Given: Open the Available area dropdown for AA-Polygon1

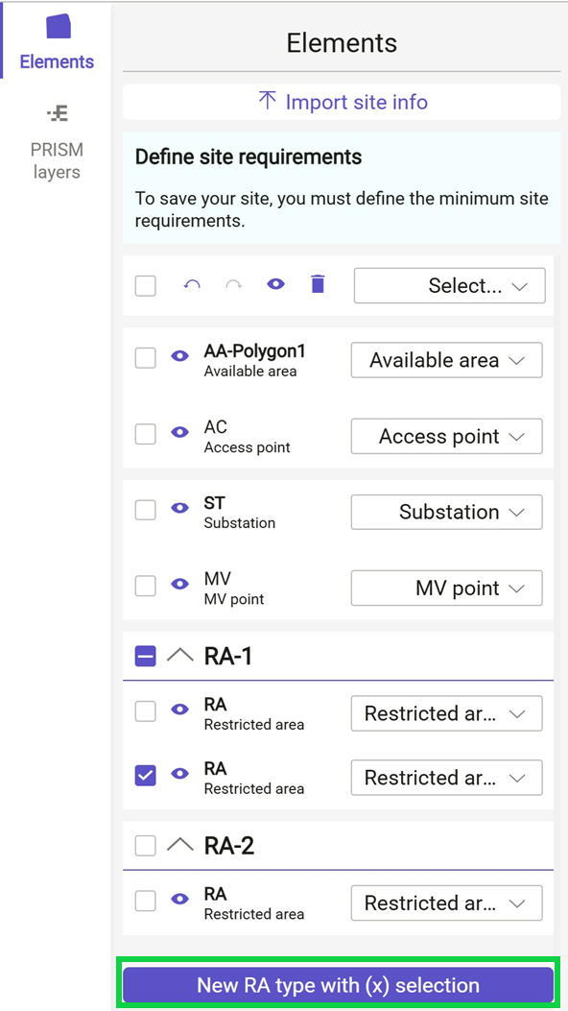Looking at the screenshot, I should coord(446,359).
